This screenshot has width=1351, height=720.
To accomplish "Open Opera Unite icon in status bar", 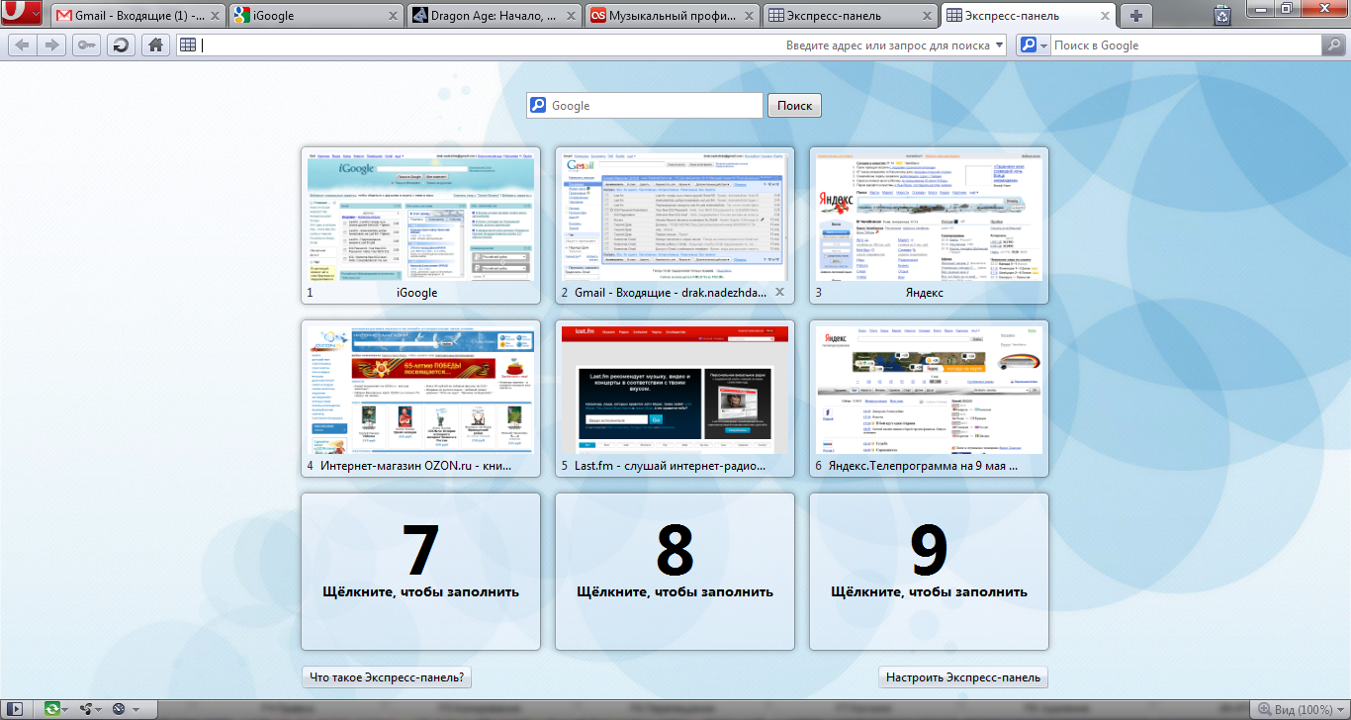I will click(86, 709).
